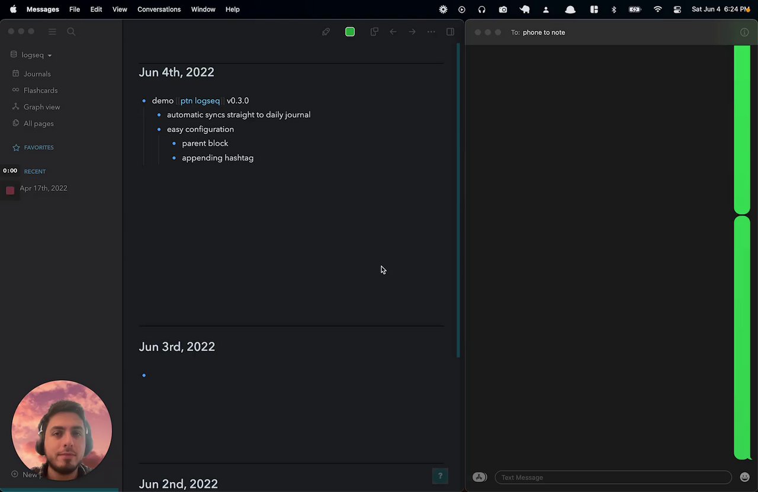Click the headphones menu bar icon
Screen dimensions: 758x492
[482, 9]
